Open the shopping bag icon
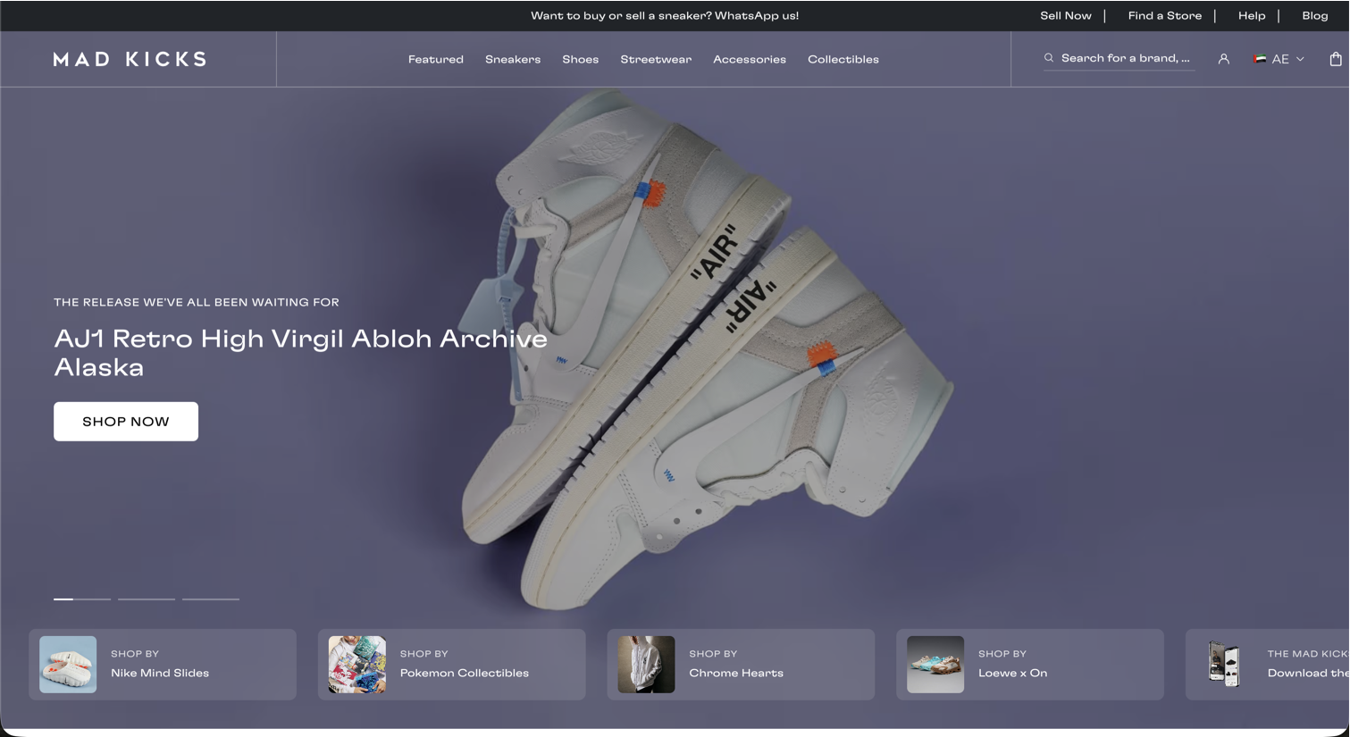This screenshot has width=1350, height=737. pos(1335,59)
